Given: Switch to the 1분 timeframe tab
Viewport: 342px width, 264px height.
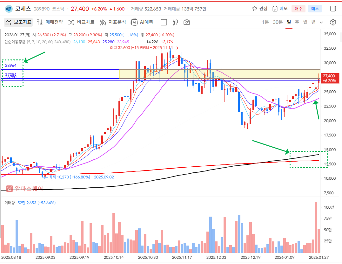Looking at the screenshot, I should [x=265, y=22].
